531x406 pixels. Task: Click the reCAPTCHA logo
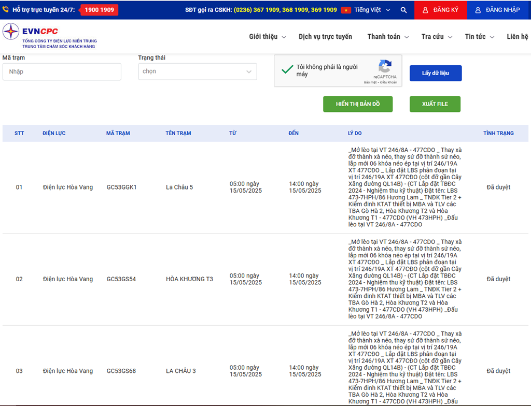385,66
